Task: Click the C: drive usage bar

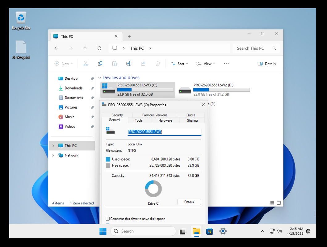Action: click(145, 90)
